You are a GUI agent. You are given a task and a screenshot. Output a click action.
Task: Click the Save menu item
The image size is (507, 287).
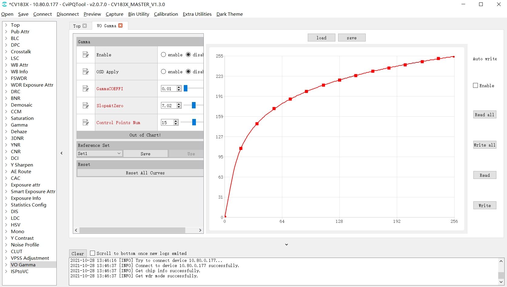(23, 14)
